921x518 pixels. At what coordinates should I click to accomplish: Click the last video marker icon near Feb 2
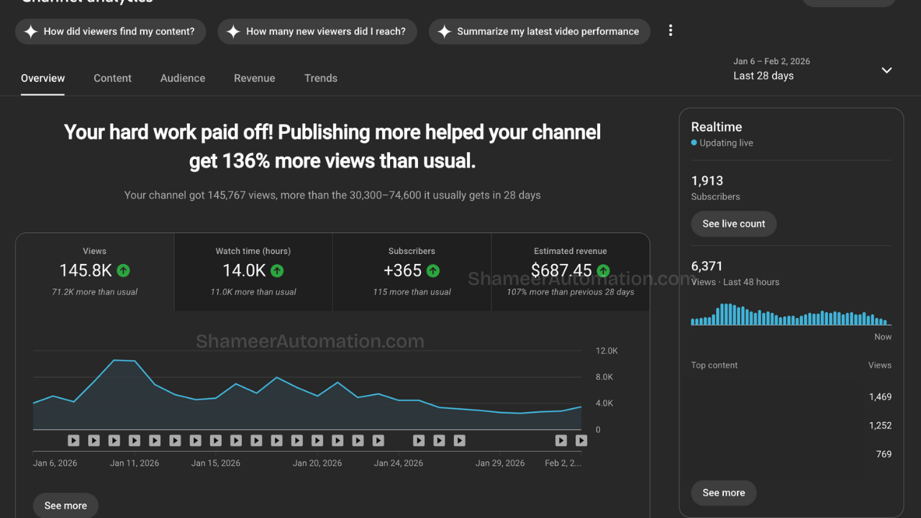[x=581, y=440]
